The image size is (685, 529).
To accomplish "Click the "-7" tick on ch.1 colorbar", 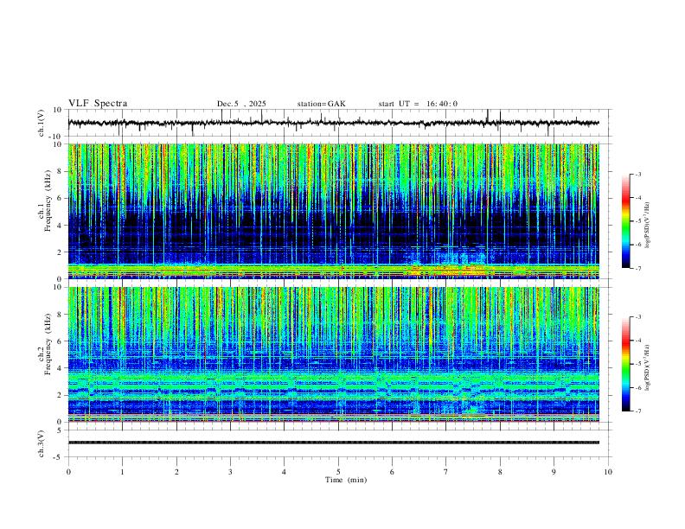I will (637, 268).
